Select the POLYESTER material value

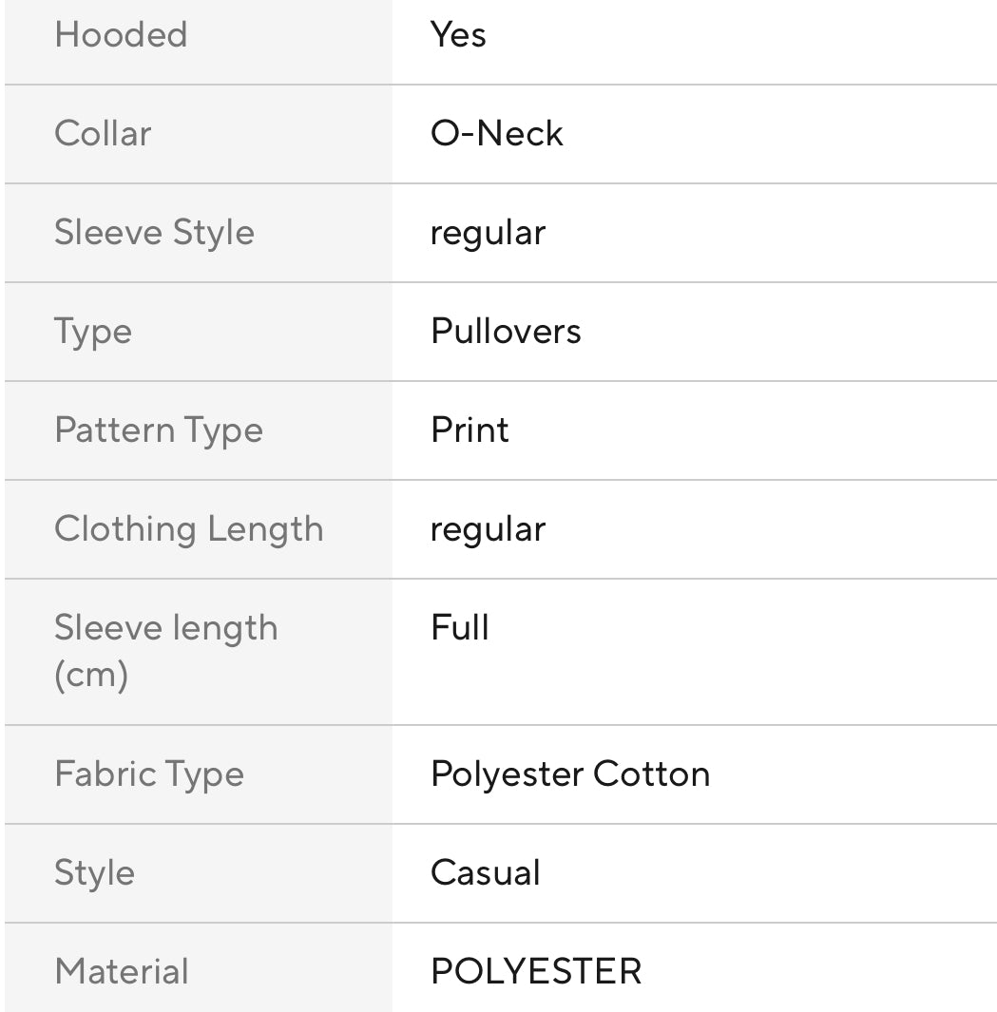click(536, 972)
